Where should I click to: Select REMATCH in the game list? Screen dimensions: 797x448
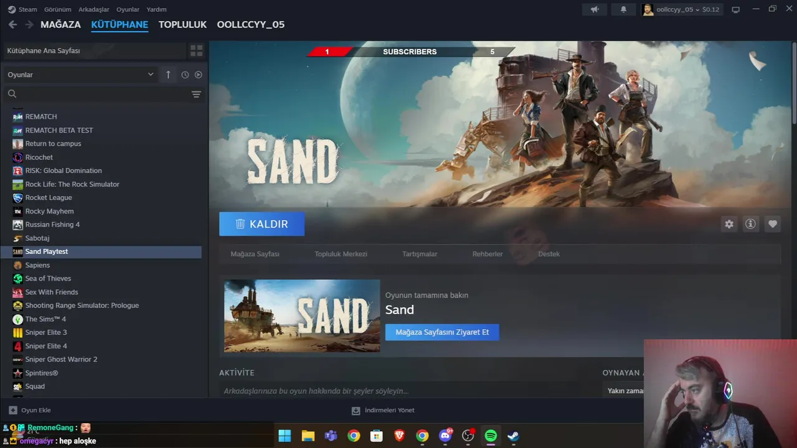point(41,116)
